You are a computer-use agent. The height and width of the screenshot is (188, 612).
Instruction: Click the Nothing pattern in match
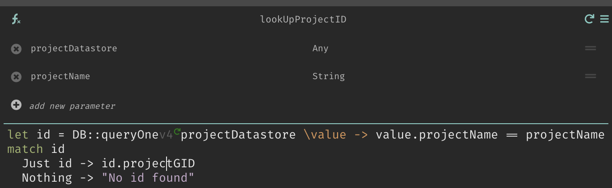[47, 178]
